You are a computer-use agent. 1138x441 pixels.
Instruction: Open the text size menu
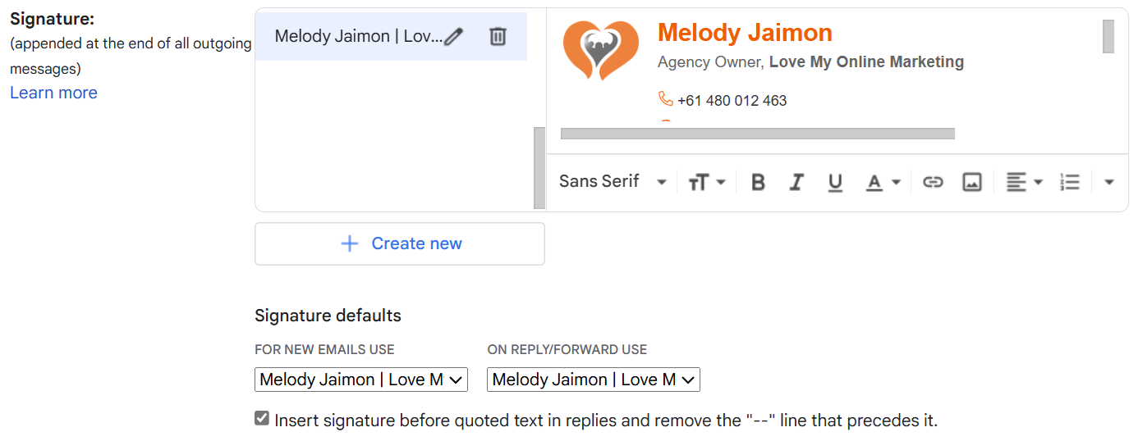tap(706, 182)
